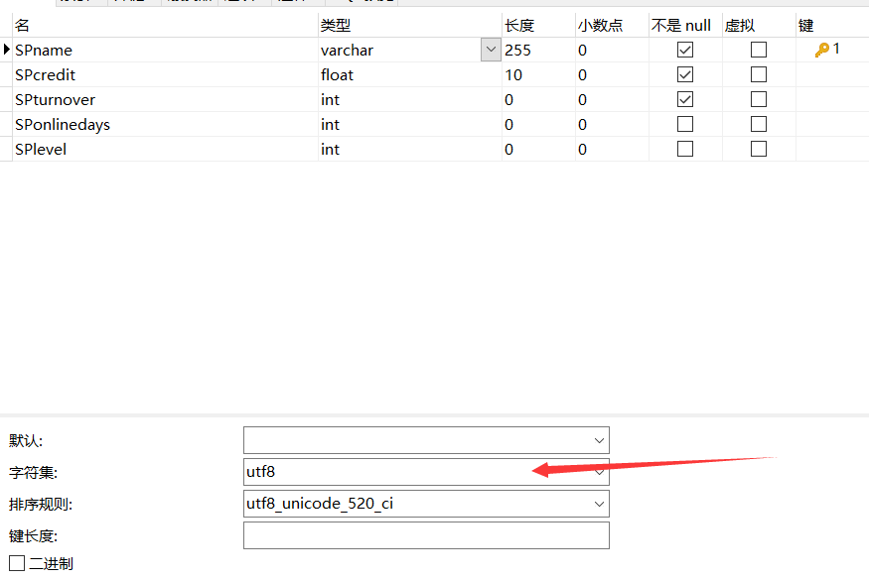This screenshot has height=580, width=869.
Task: Select the SPonlinedays field name cell
Action: click(x=63, y=123)
